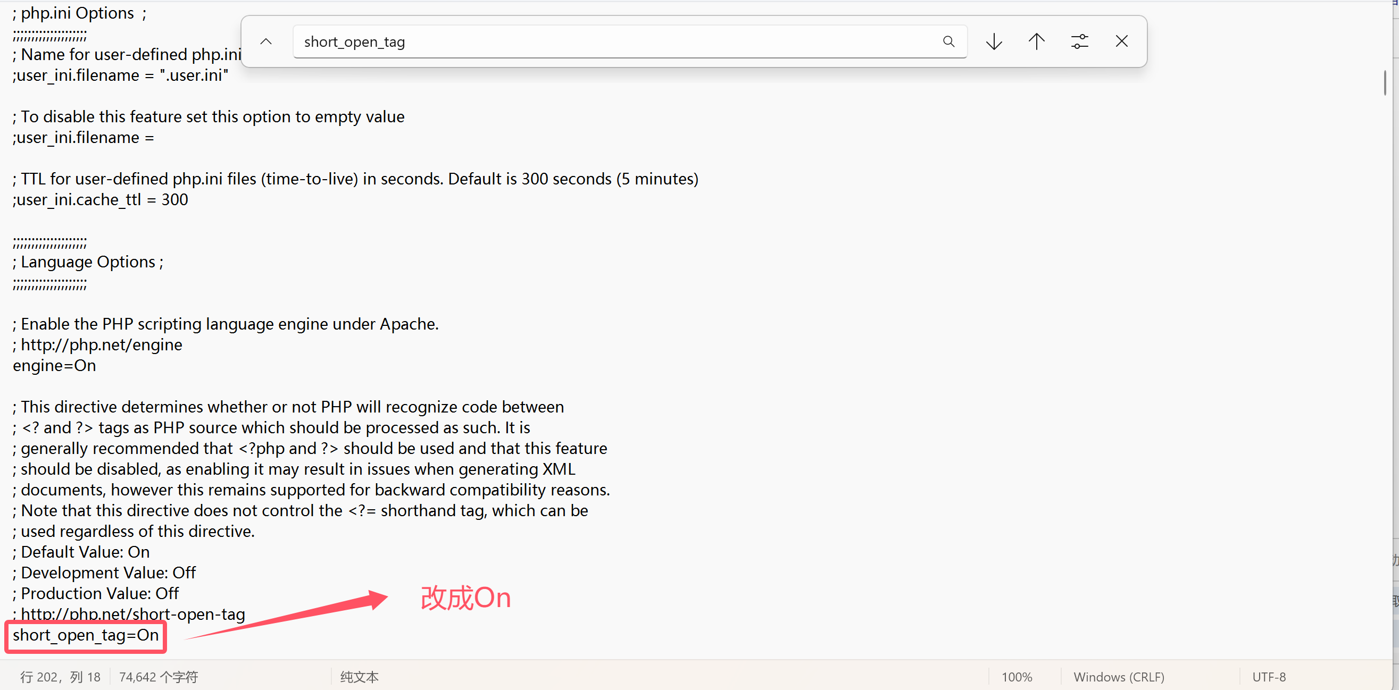
Task: Click the Language Options heading line
Action: point(88,262)
